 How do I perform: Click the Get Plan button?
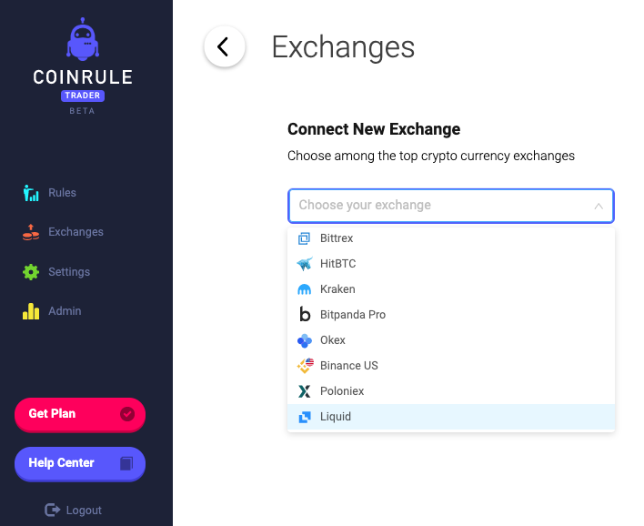(80, 414)
